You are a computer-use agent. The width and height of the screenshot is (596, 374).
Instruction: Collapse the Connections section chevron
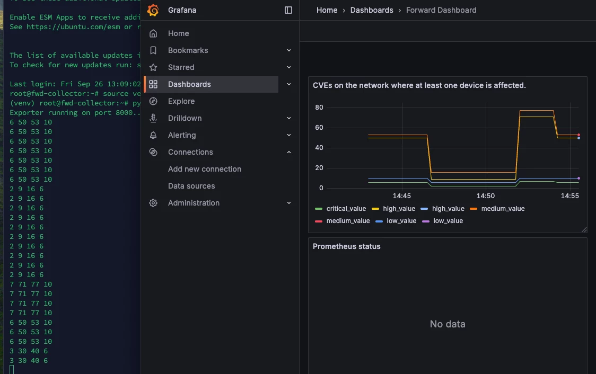point(289,152)
